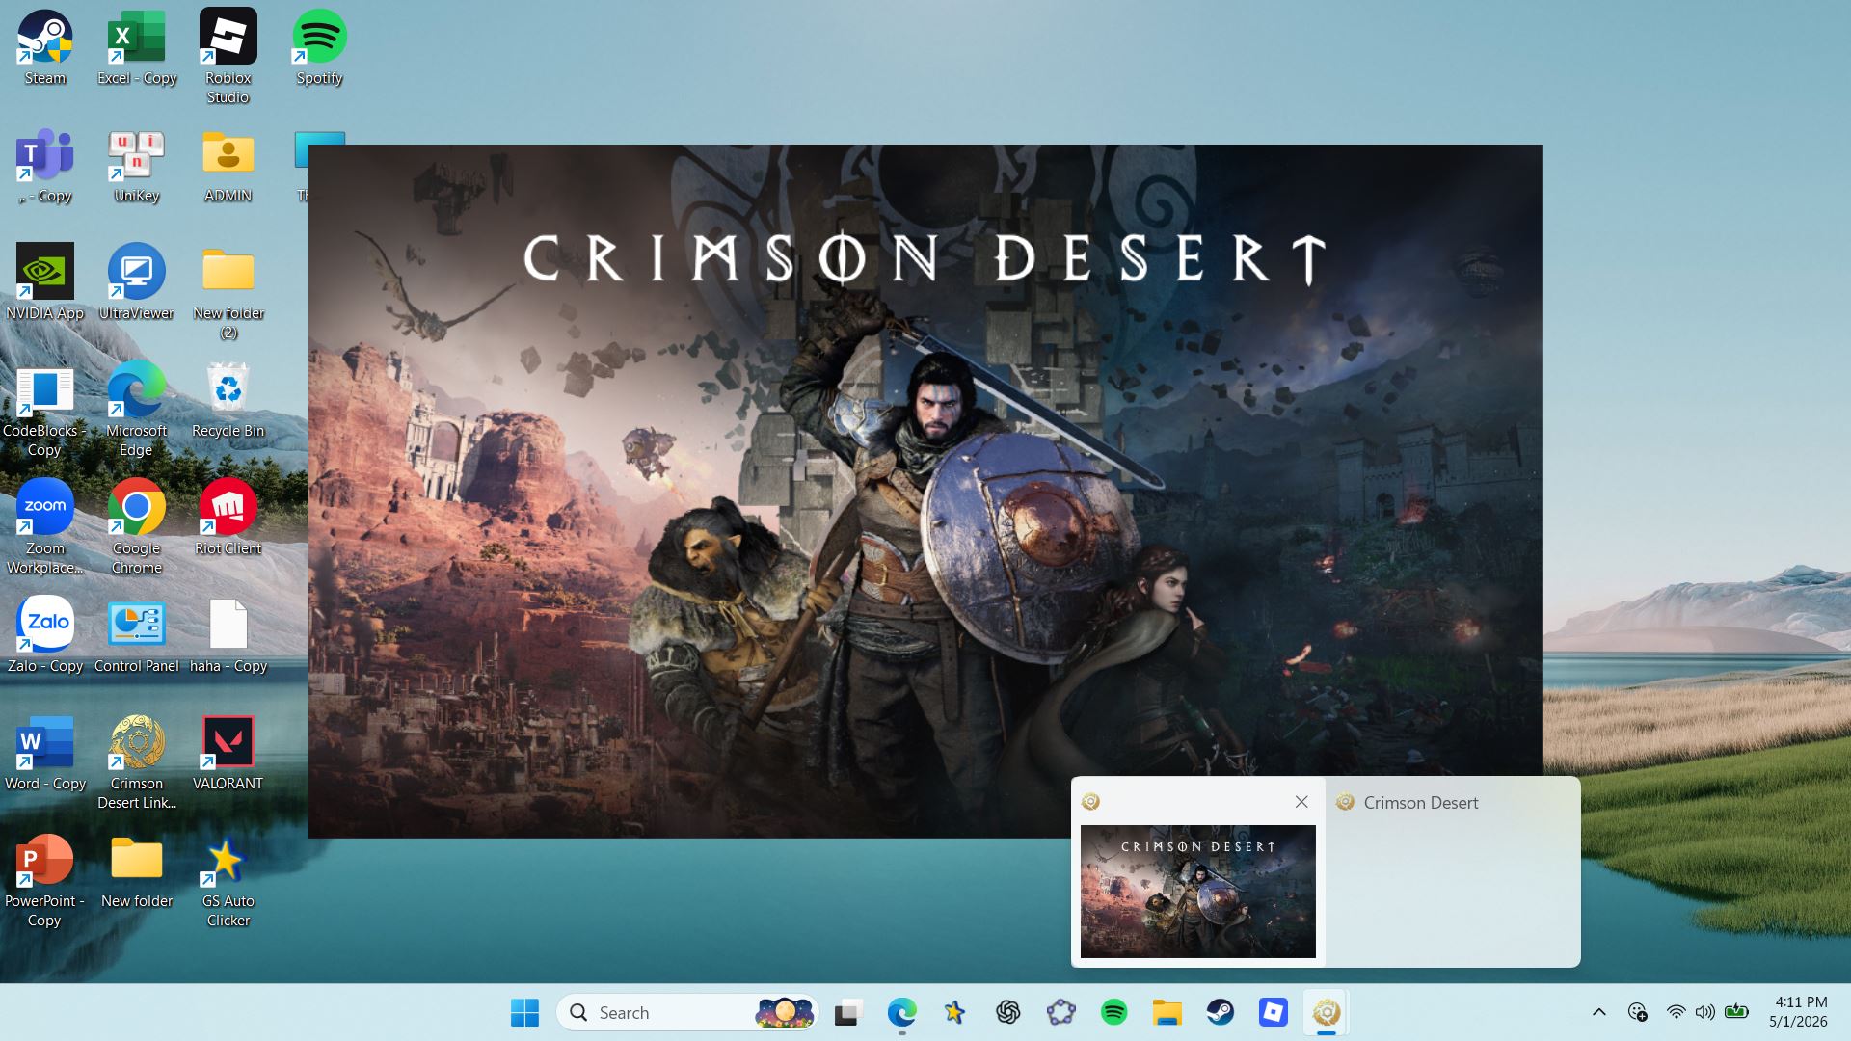Open tray icon left of Wi-Fi
Screen dimensions: 1851x1041
tap(1637, 1012)
